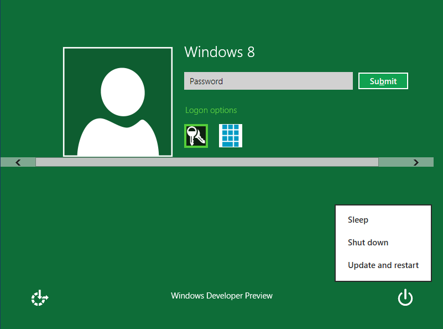Click the user account picture

point(118,102)
